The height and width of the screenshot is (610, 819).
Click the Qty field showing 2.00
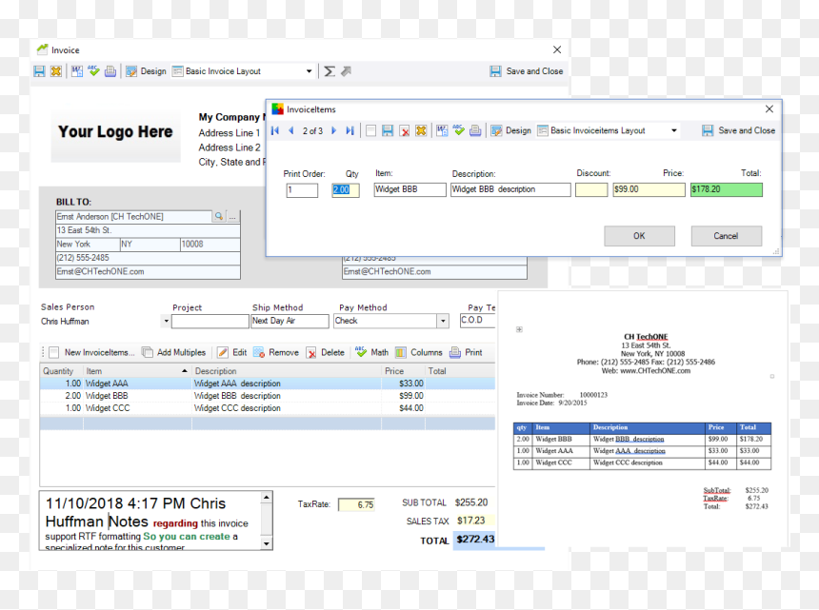click(346, 190)
